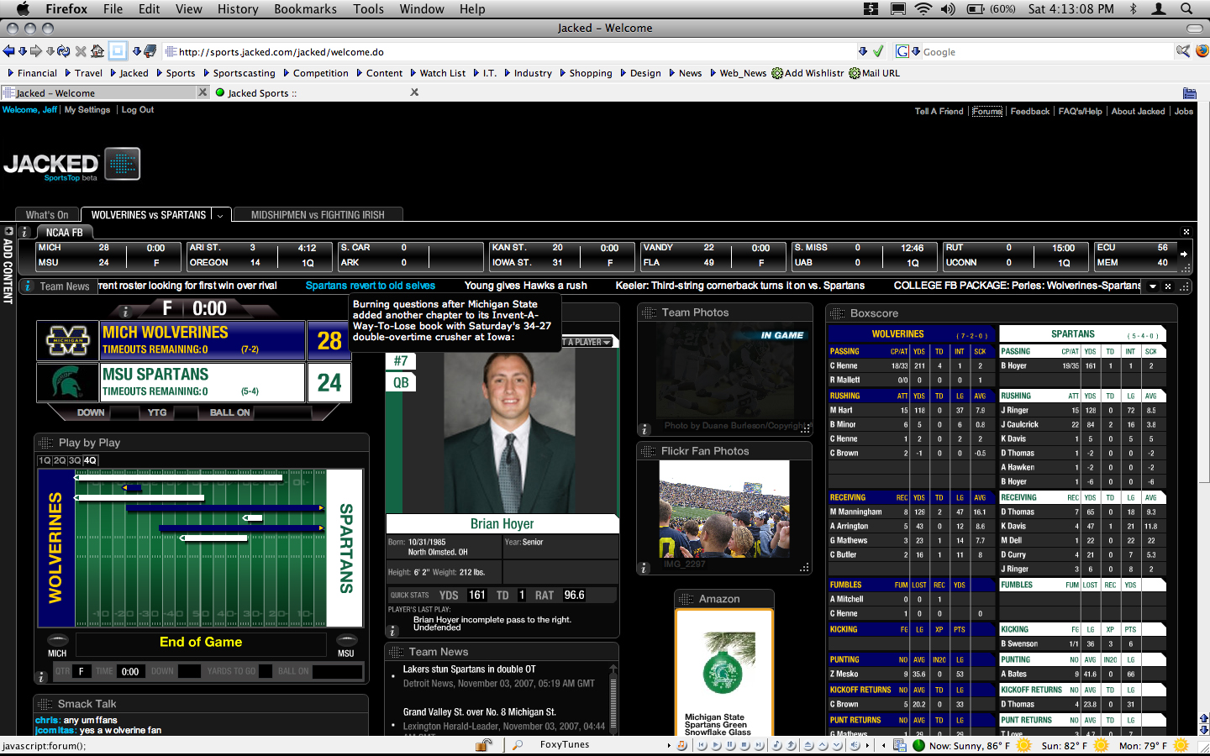This screenshot has width=1210, height=756.
Task: Click the info icon beside NCAA FB tab
Action: coord(24,232)
